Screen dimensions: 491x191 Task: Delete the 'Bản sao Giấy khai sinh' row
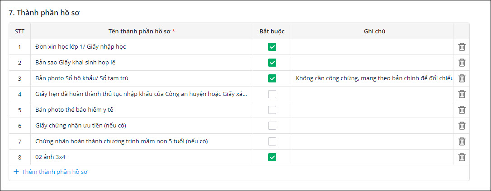click(462, 63)
